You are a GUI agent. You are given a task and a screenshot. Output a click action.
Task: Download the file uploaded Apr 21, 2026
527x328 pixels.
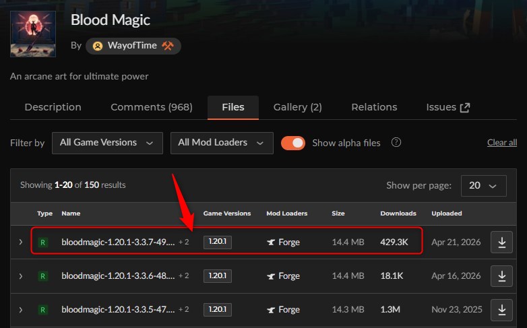pos(501,242)
